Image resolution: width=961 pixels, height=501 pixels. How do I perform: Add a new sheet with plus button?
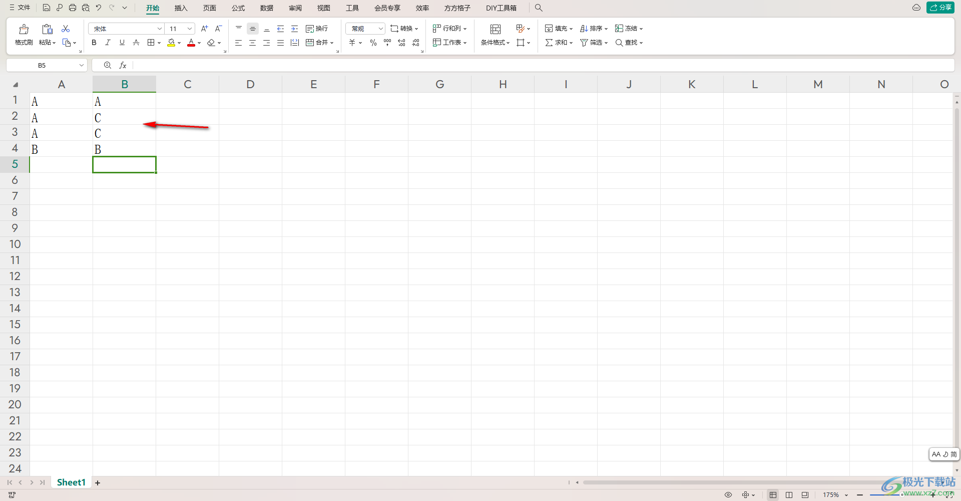click(98, 483)
